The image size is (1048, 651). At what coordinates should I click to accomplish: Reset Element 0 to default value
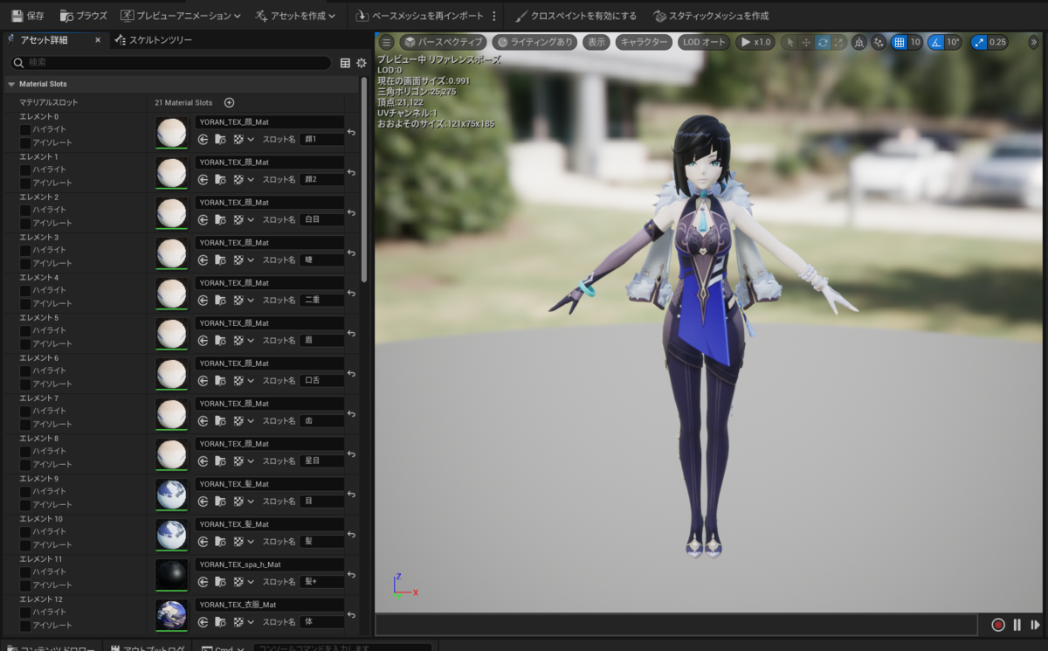(x=351, y=133)
